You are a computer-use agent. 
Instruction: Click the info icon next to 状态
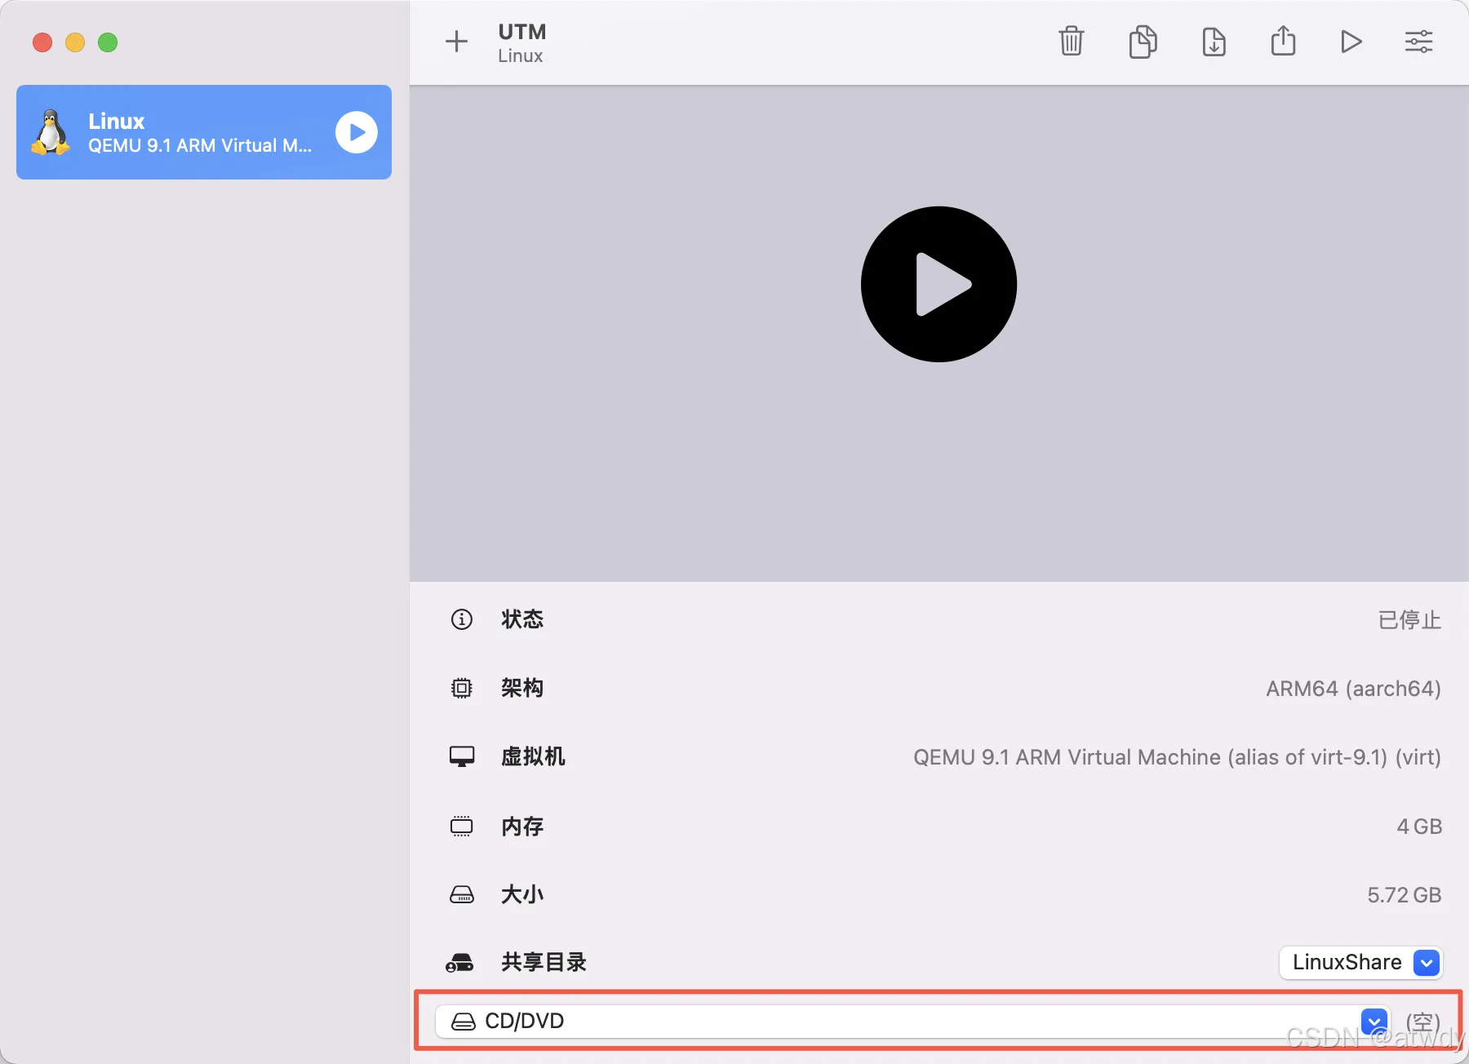coord(461,619)
